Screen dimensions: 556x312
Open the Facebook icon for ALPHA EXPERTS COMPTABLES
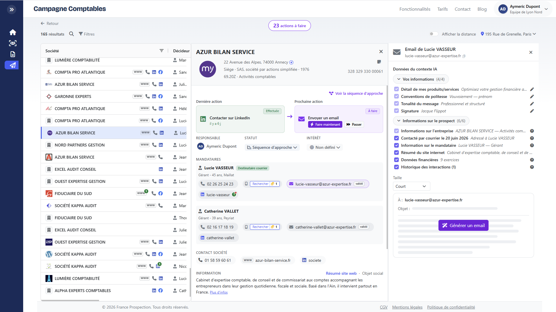(x=161, y=290)
